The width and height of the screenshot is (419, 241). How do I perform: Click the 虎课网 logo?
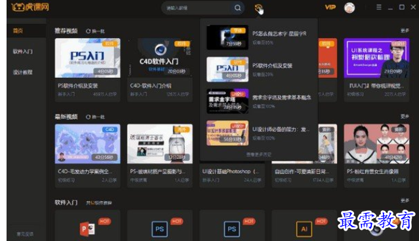(30, 7)
